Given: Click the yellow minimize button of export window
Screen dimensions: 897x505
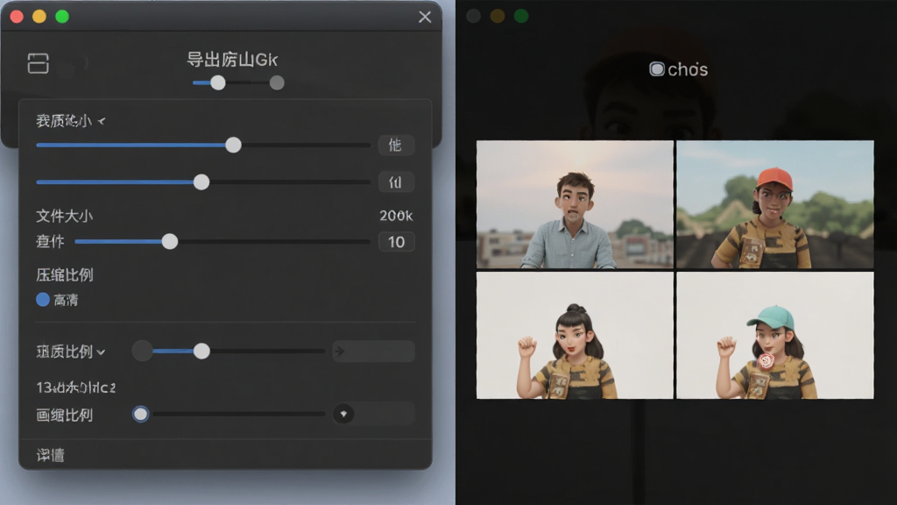Looking at the screenshot, I should (x=39, y=17).
